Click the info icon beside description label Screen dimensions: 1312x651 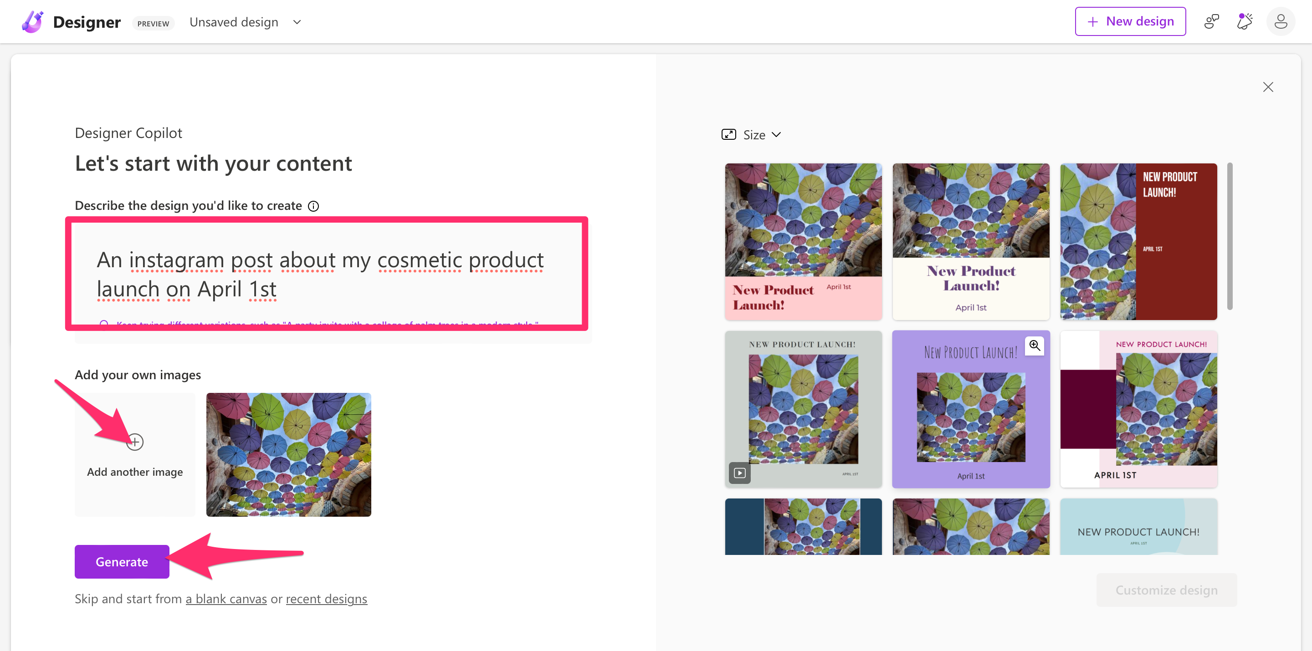[314, 206]
